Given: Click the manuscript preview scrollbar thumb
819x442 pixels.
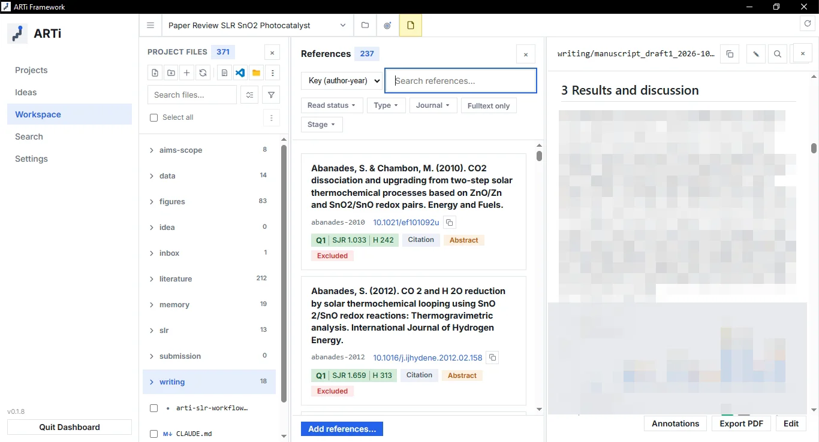Looking at the screenshot, I should [x=814, y=148].
